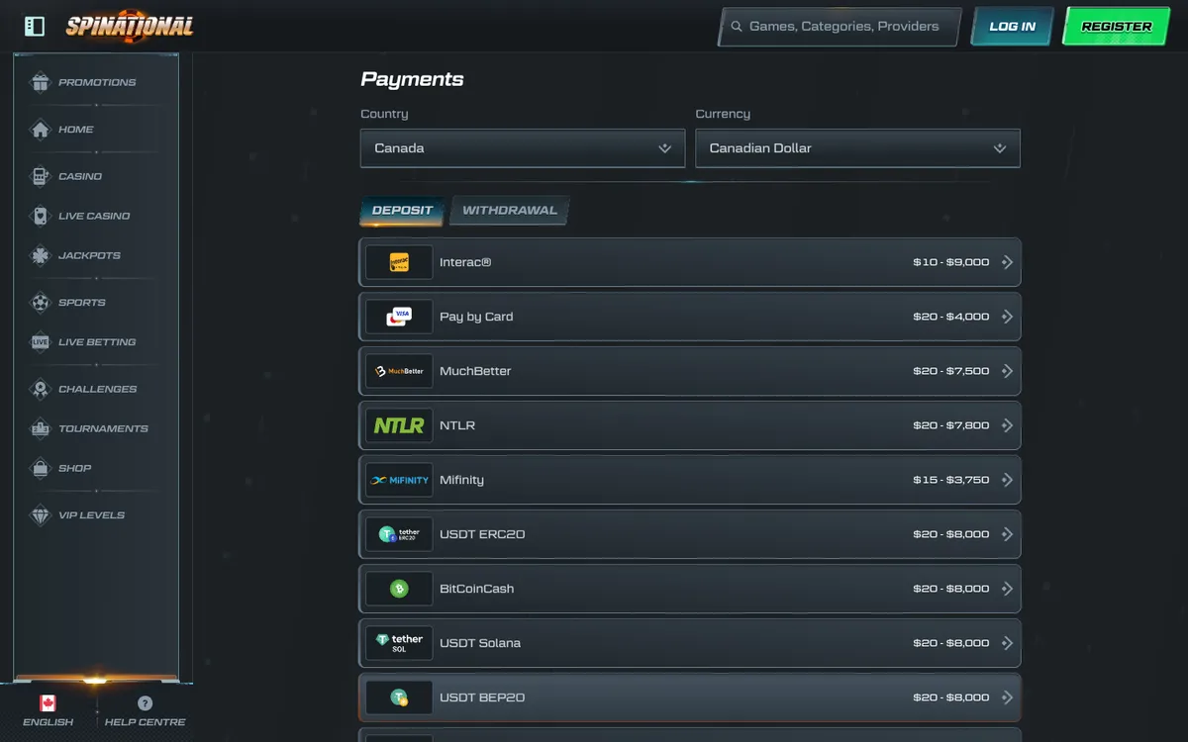Click the USDT Solana method name
The width and height of the screenshot is (1188, 742).
pos(480,643)
